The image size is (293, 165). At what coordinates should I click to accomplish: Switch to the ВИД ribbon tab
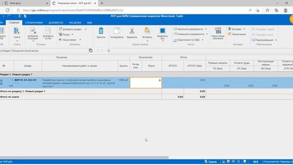(90, 22)
